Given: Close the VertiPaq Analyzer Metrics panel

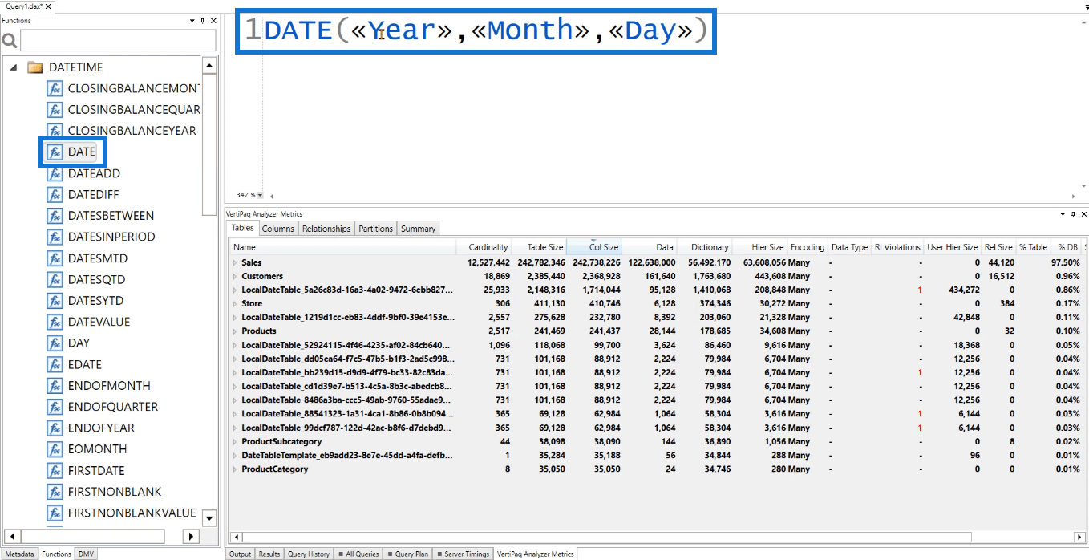Looking at the screenshot, I should click(x=1083, y=214).
